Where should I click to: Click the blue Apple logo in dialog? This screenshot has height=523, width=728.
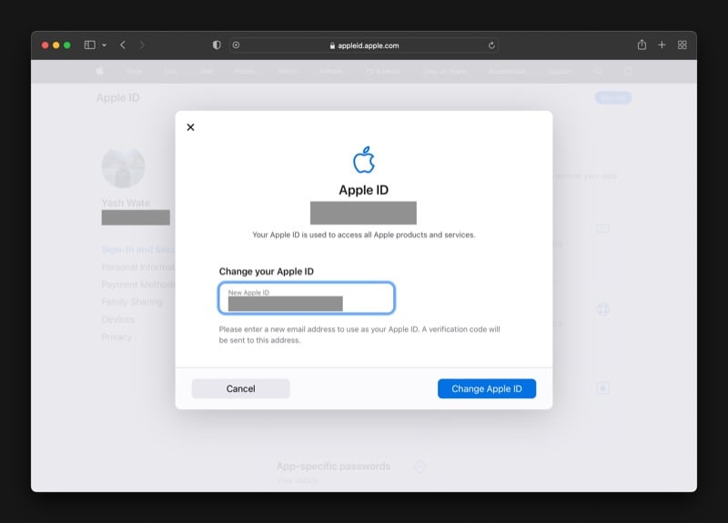(x=363, y=160)
